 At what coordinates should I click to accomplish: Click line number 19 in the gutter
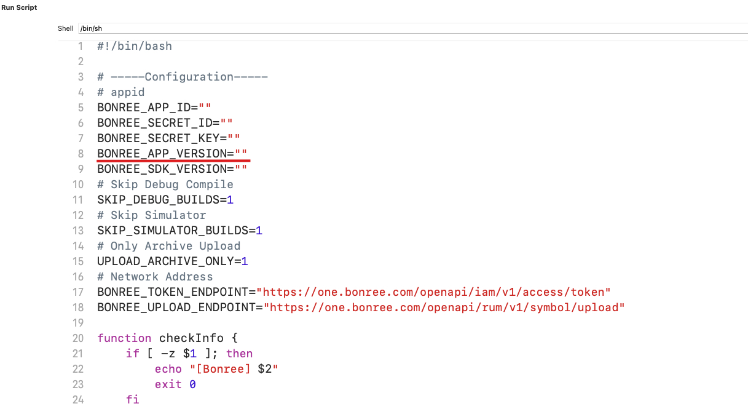pyautogui.click(x=77, y=323)
